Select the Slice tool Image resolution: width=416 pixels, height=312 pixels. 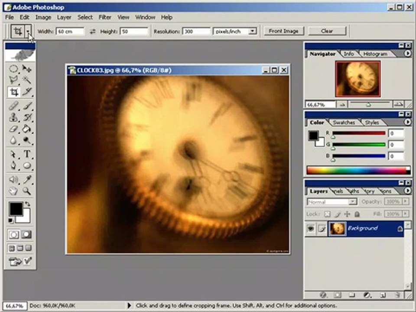click(x=26, y=92)
